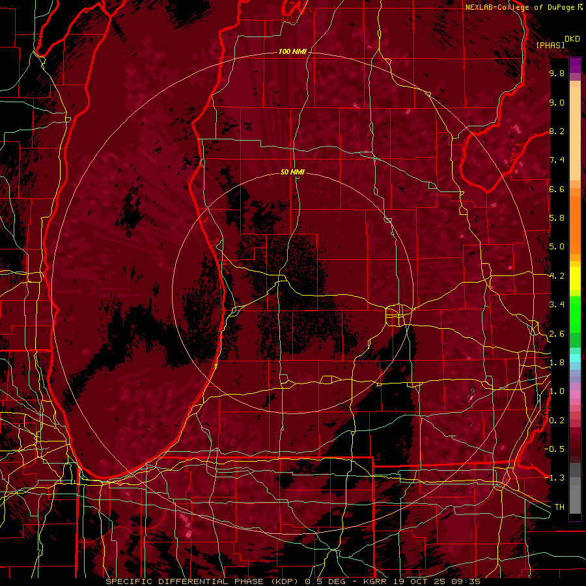Click the yellow band of the color scale
The height and width of the screenshot is (586, 586).
pyautogui.click(x=575, y=279)
